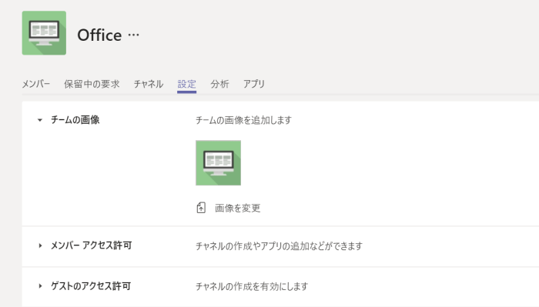Click the チームの画像 section heading
The width and height of the screenshot is (539, 307).
pos(75,120)
